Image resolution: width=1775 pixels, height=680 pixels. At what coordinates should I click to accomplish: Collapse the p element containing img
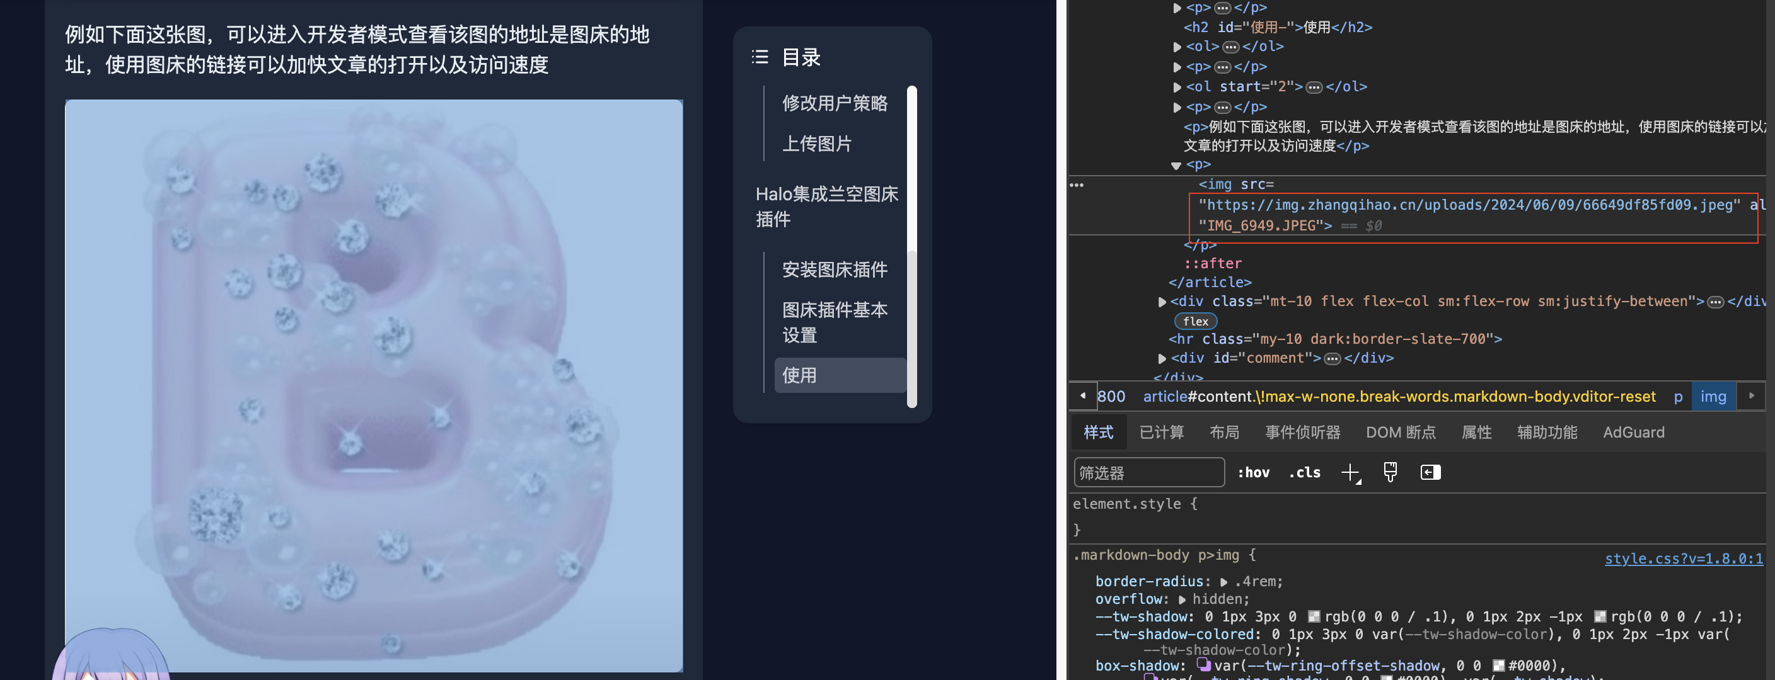1176,165
